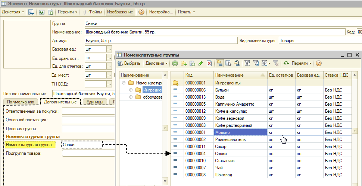
Task: Click the green Add item icon
Action: [175, 63]
